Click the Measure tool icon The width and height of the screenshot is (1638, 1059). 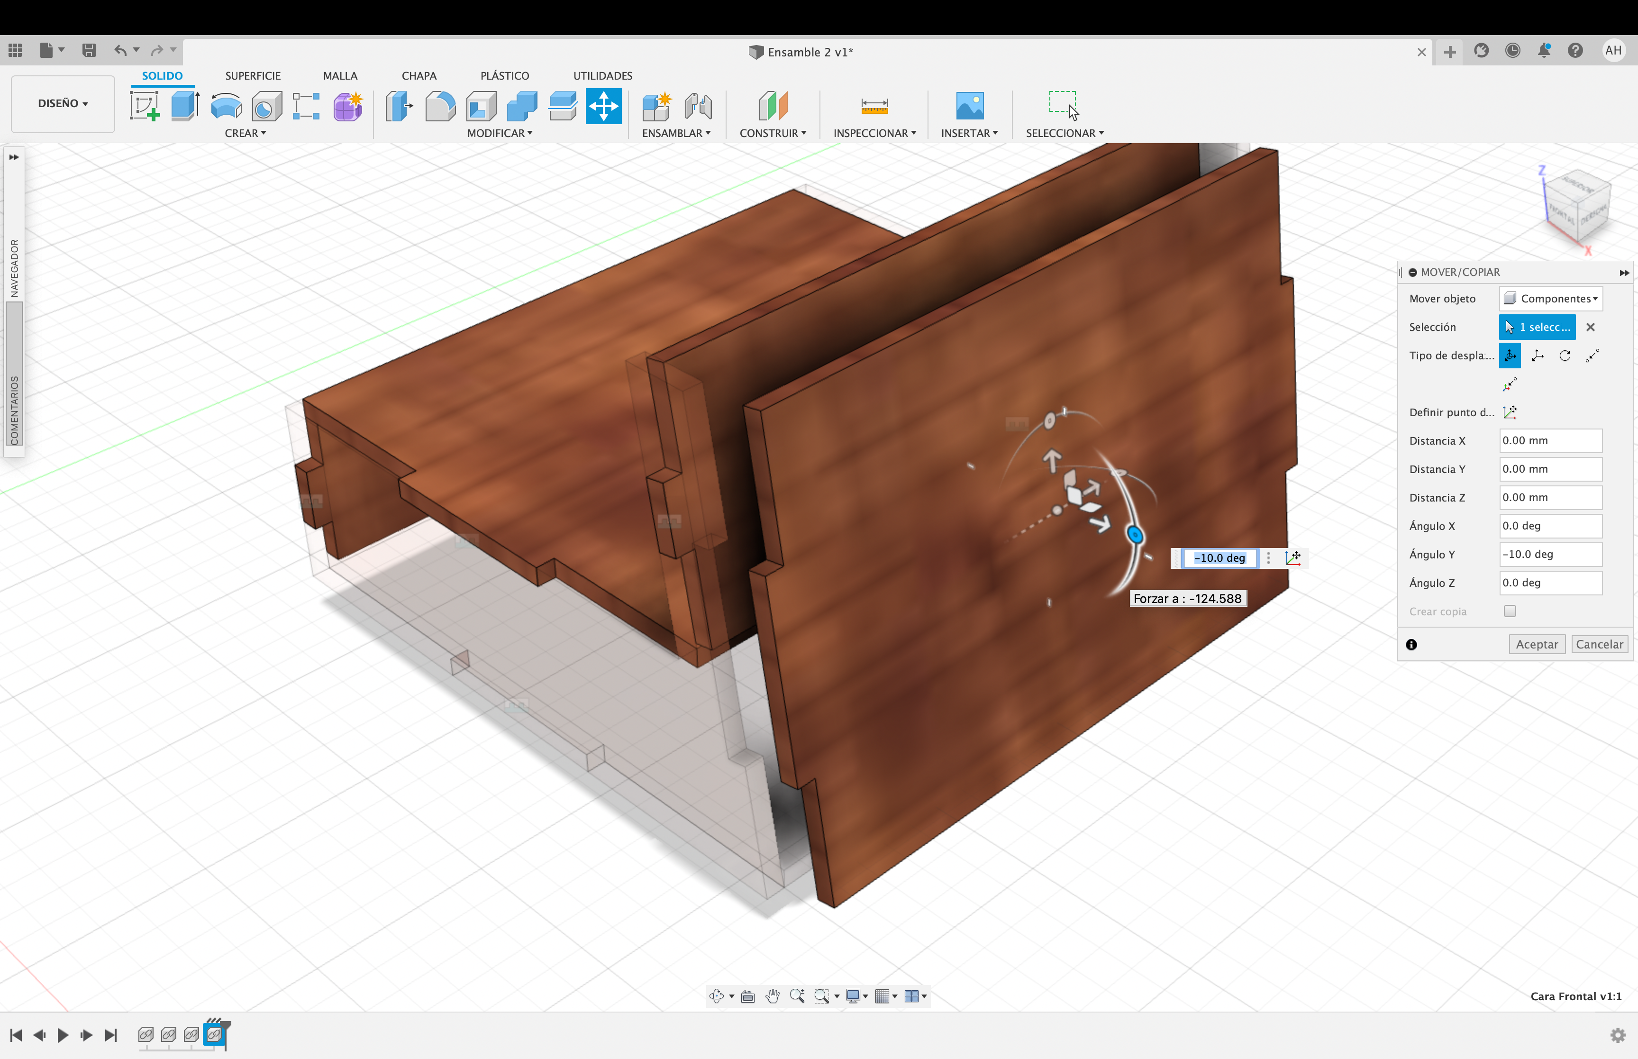click(874, 106)
